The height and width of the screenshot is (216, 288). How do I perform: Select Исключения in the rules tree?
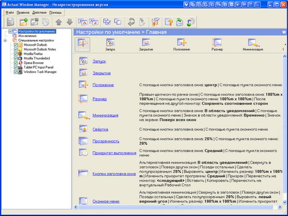[28, 36]
